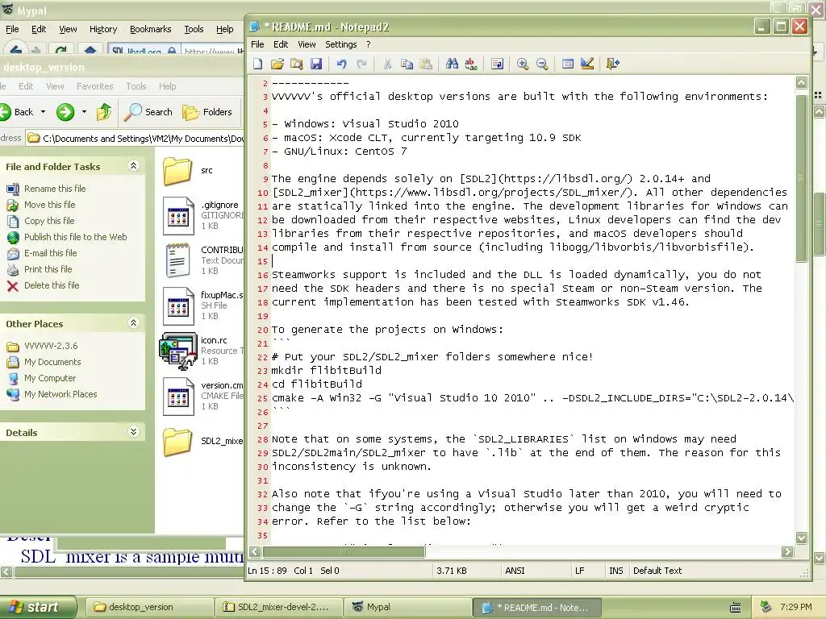The image size is (826, 619).
Task: Click Rename this file link
Action: click(x=55, y=189)
